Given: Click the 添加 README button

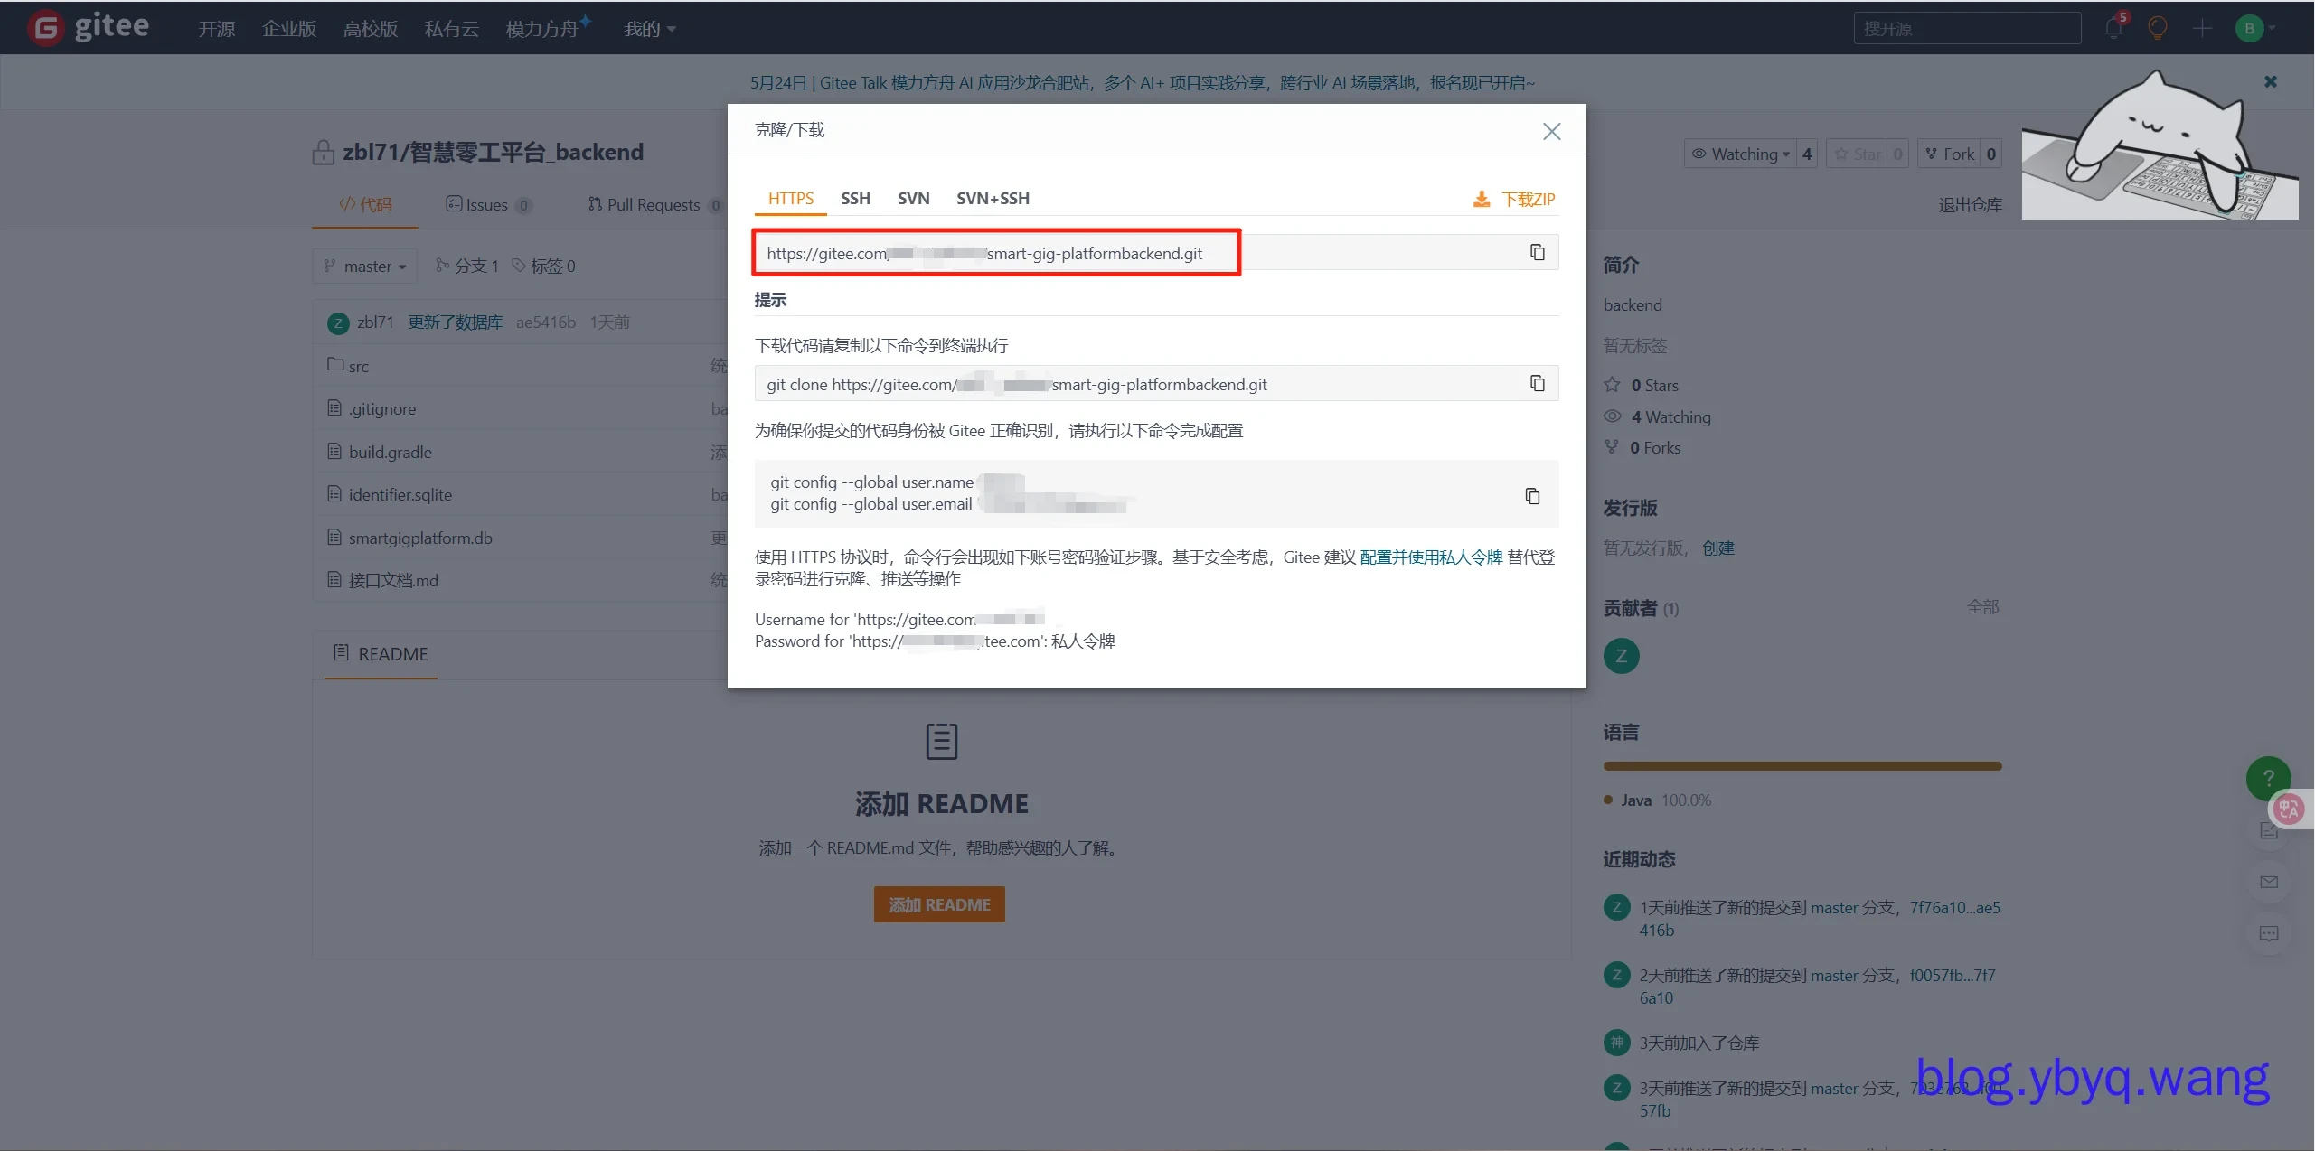Looking at the screenshot, I should 939,904.
